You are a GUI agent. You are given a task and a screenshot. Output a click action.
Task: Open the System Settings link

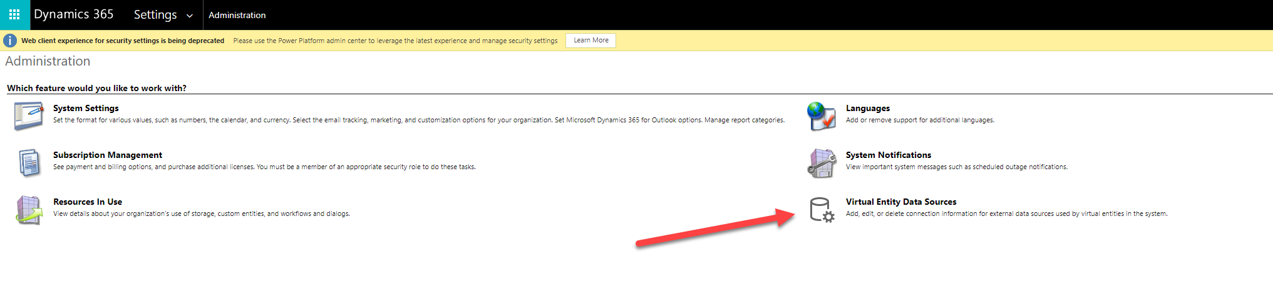click(x=86, y=108)
